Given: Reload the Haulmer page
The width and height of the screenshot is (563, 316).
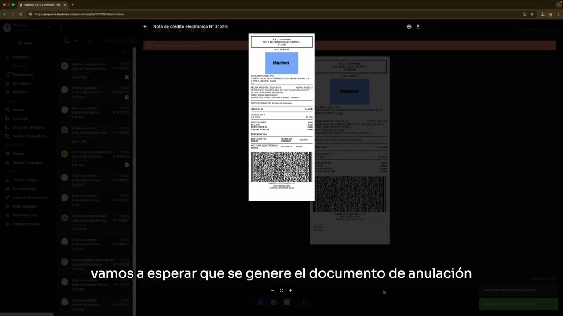Looking at the screenshot, I should (x=21, y=14).
